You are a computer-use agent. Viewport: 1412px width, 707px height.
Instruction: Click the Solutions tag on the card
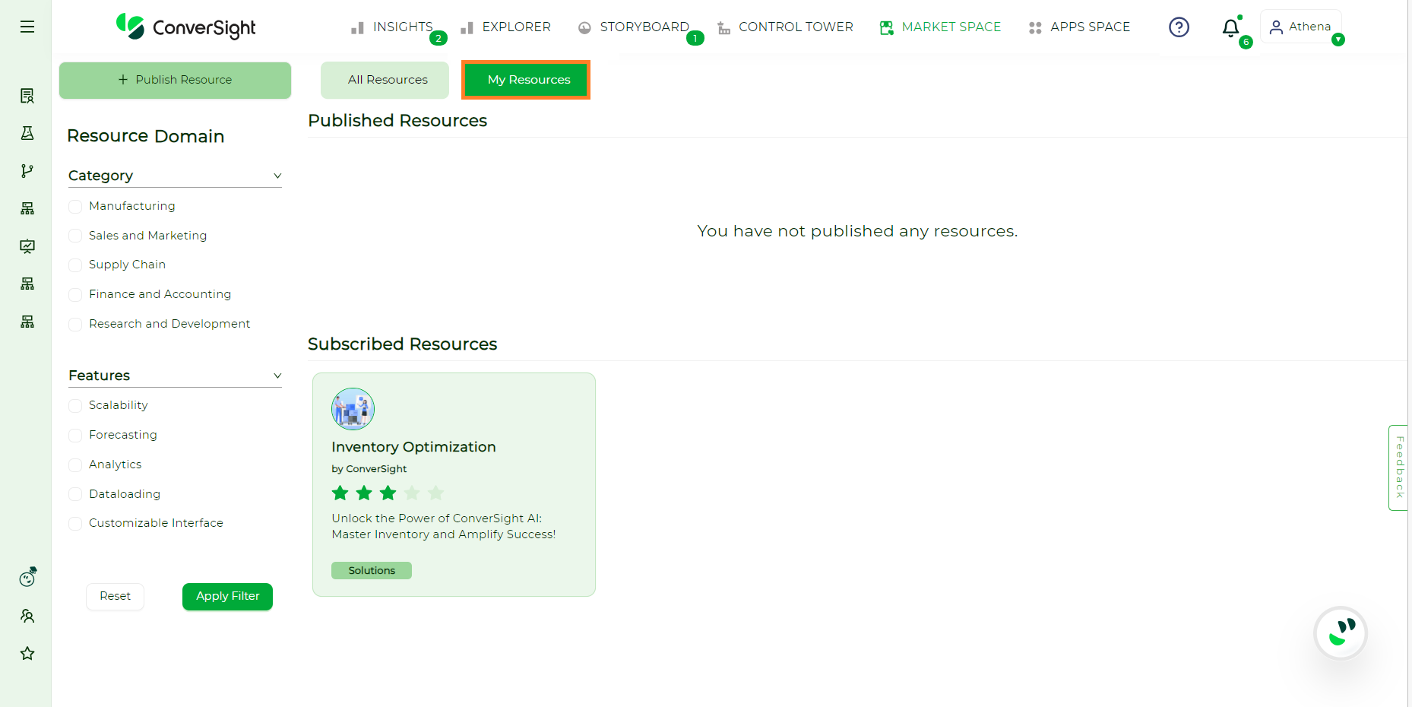click(372, 571)
